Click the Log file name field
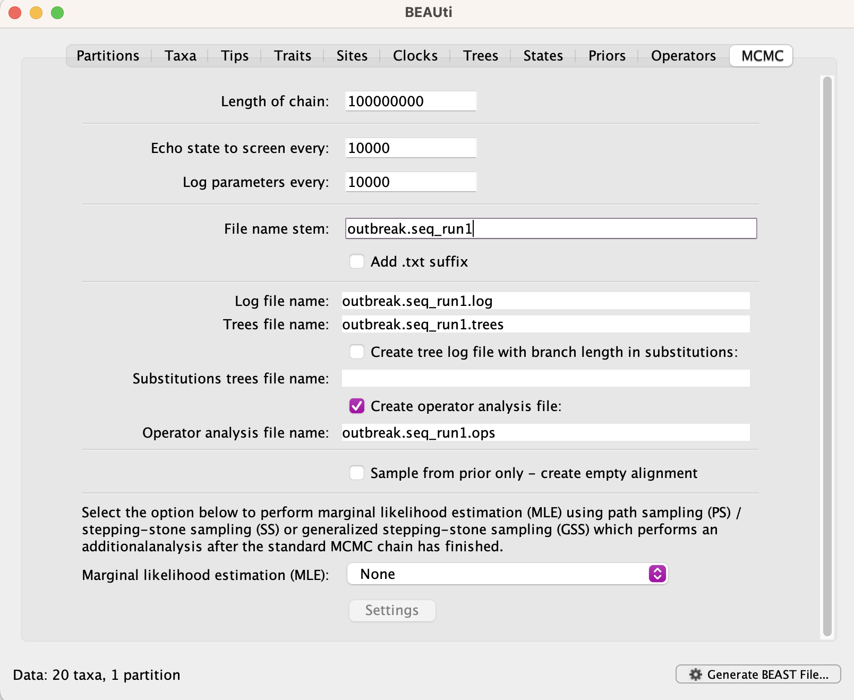Viewport: 854px width, 700px height. (546, 301)
